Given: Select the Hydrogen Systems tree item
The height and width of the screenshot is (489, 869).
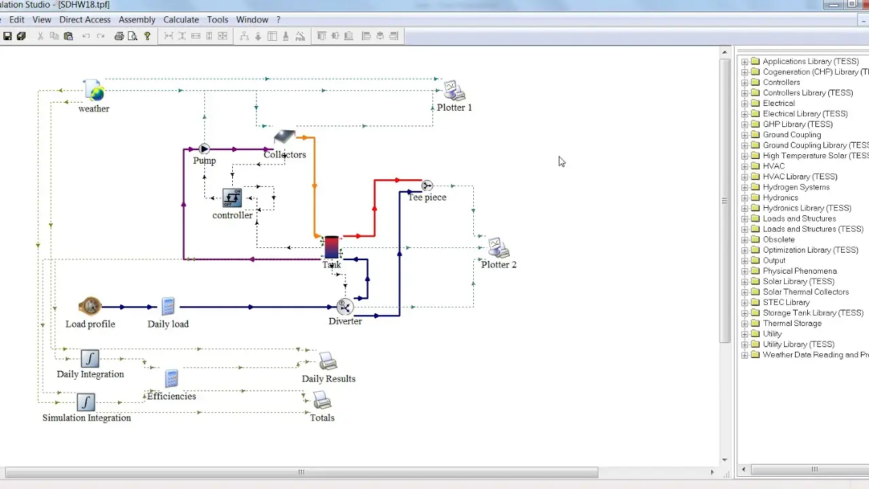Looking at the screenshot, I should [796, 187].
